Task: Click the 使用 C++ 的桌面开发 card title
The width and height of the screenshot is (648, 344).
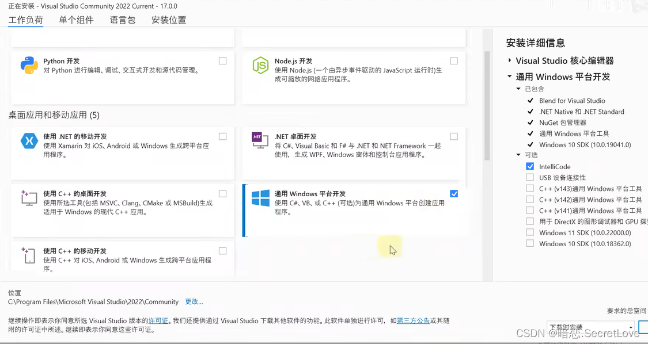Action: (x=75, y=193)
